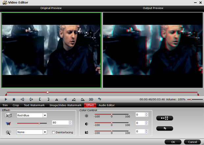Select the Effect tab
This screenshot has width=204, height=145.
coord(90,105)
